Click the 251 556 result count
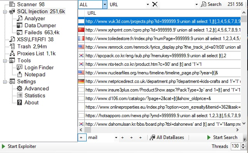Image resolution: width=248 pixels, height=153 pixels. click(235, 4)
